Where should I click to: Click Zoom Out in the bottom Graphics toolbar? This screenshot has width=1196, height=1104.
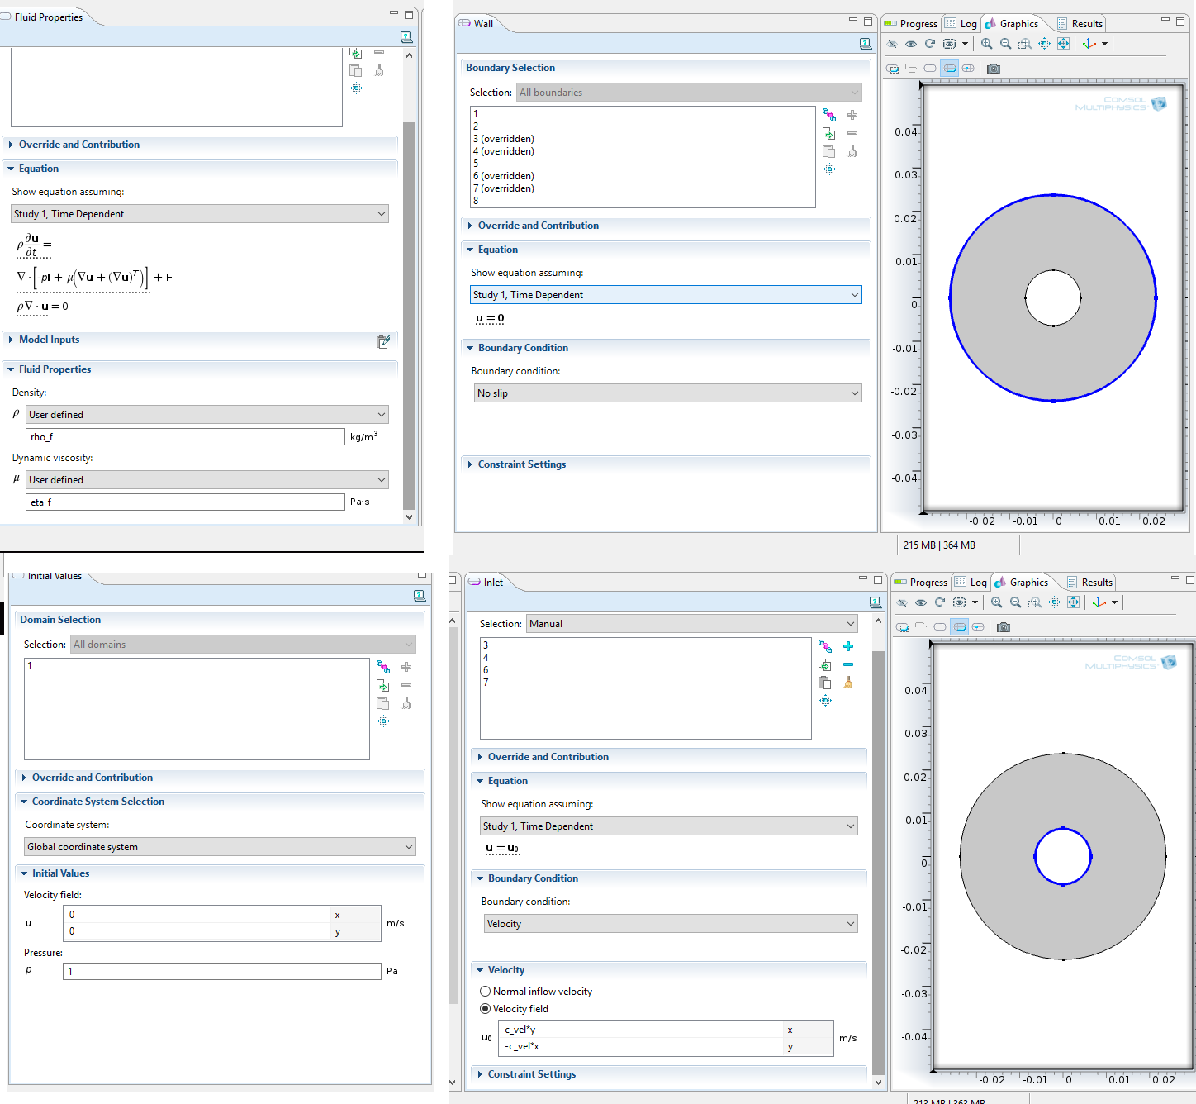tap(1015, 602)
